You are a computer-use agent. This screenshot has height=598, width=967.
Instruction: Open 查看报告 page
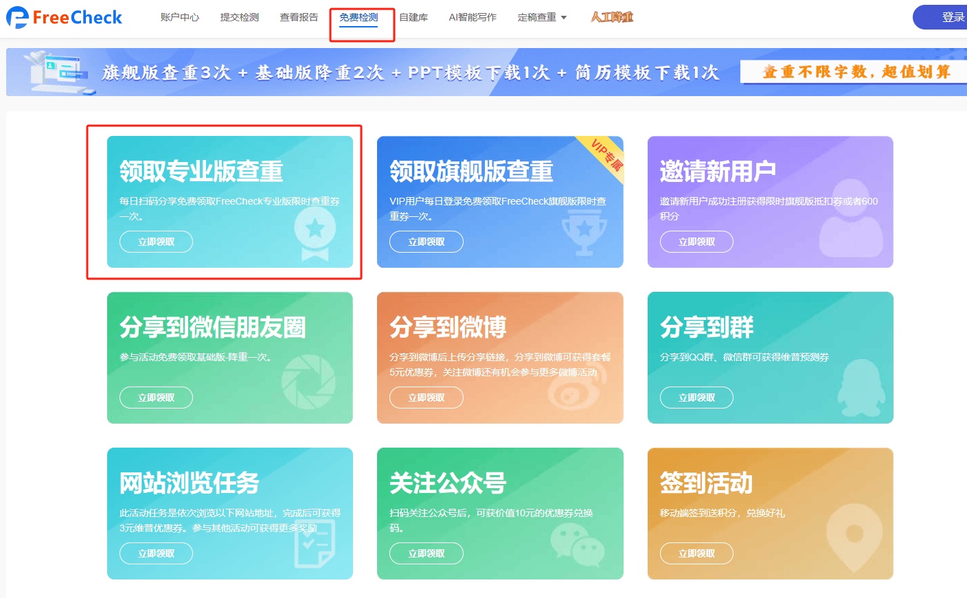tap(299, 17)
